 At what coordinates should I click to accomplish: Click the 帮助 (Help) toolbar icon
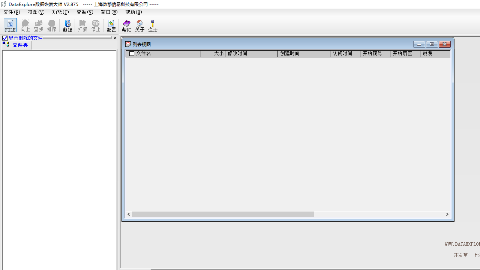click(127, 25)
